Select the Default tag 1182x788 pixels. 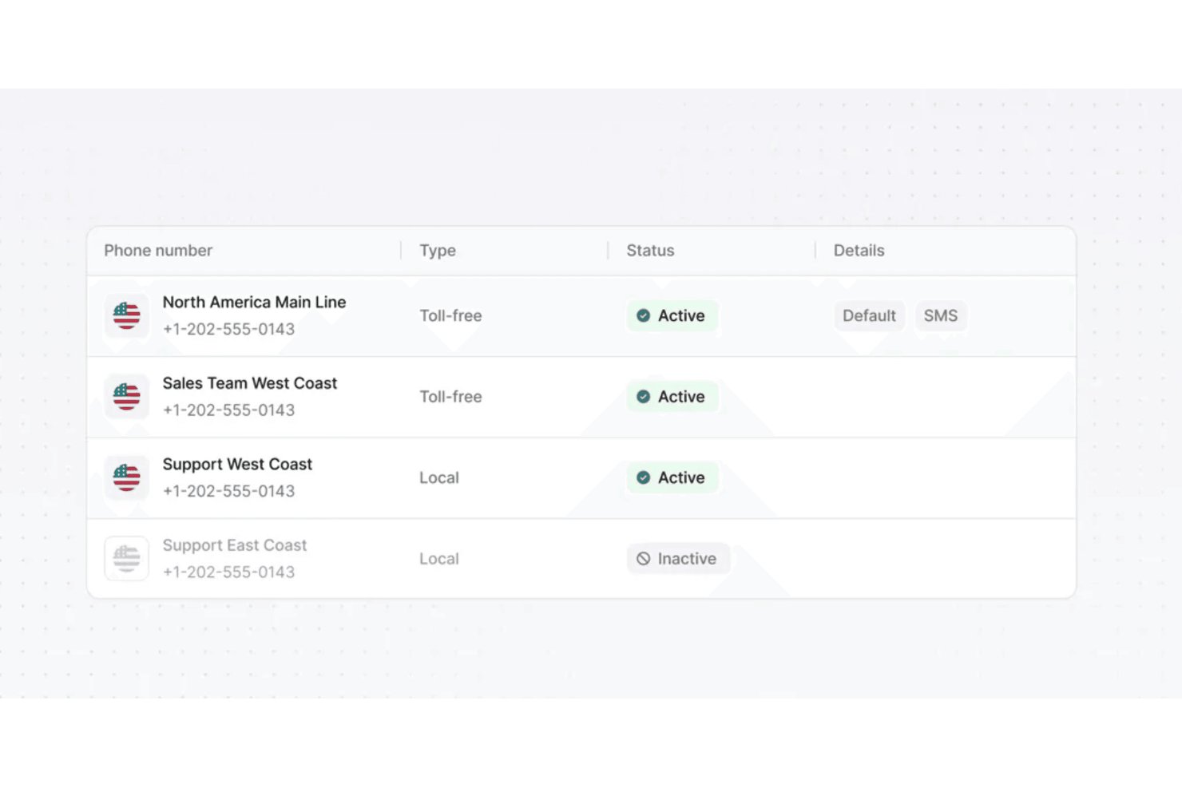[869, 316]
